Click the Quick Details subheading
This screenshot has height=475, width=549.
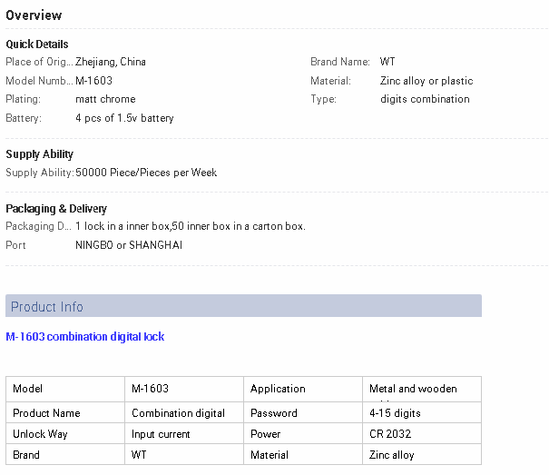(x=37, y=45)
